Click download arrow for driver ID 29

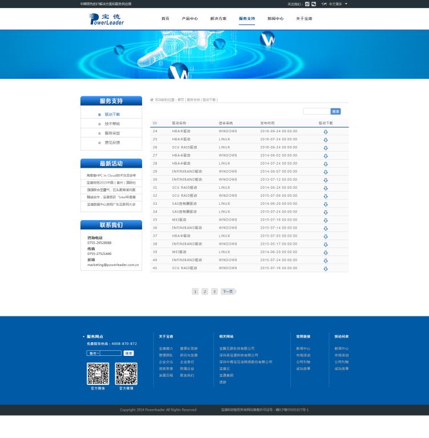pos(326,172)
